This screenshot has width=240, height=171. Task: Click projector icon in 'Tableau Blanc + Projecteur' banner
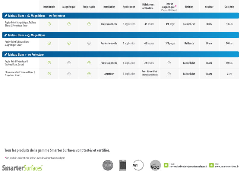coord(29,55)
